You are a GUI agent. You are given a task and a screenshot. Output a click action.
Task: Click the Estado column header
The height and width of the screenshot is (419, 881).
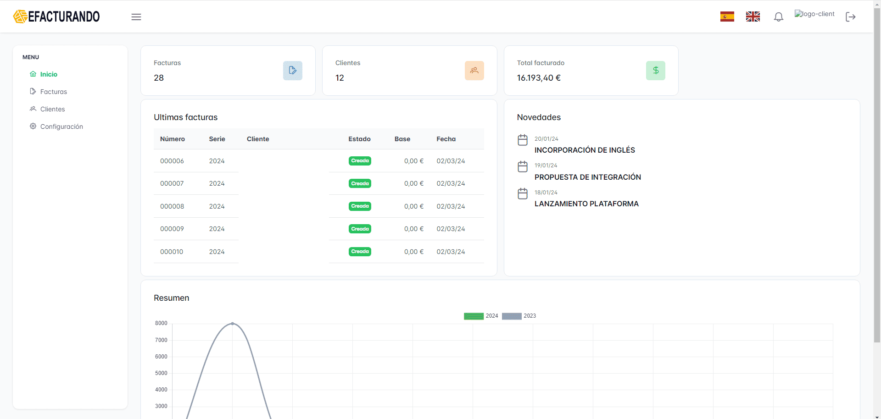tap(359, 139)
